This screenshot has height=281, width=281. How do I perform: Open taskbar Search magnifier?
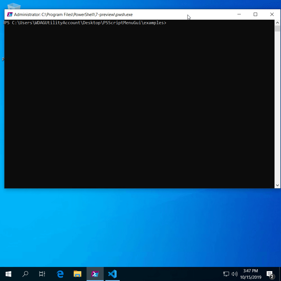pyautogui.click(x=25, y=274)
